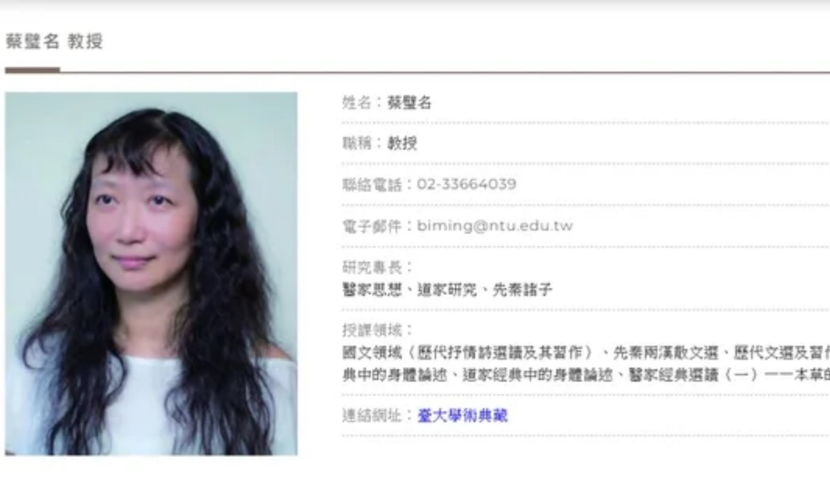Click the email address biming@ntu.edu.tw
The image size is (830, 500).
click(x=495, y=226)
